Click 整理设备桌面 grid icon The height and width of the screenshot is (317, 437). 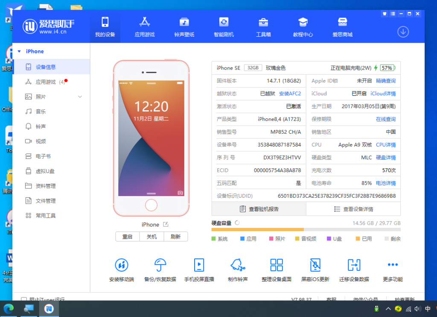[x=277, y=265]
